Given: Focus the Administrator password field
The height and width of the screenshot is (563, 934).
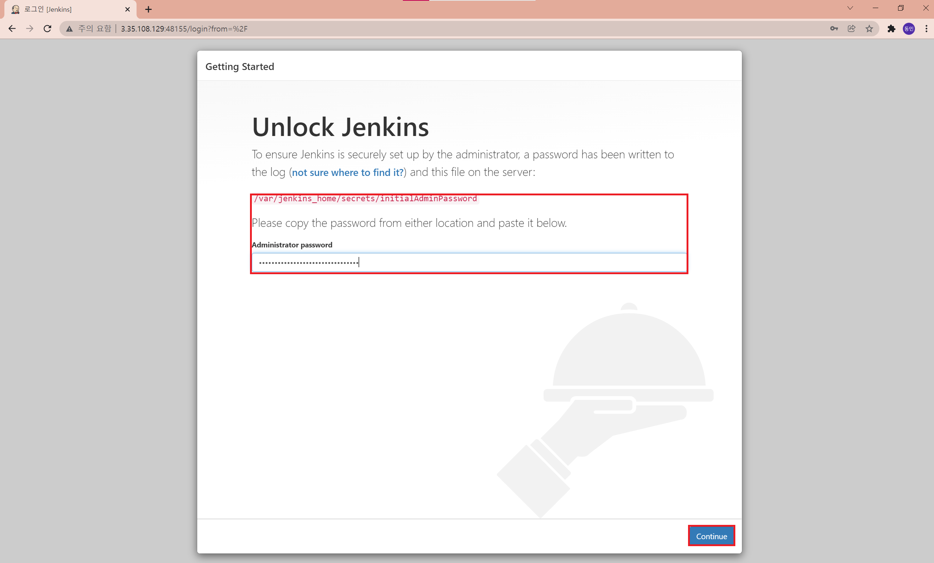Looking at the screenshot, I should pos(468,262).
